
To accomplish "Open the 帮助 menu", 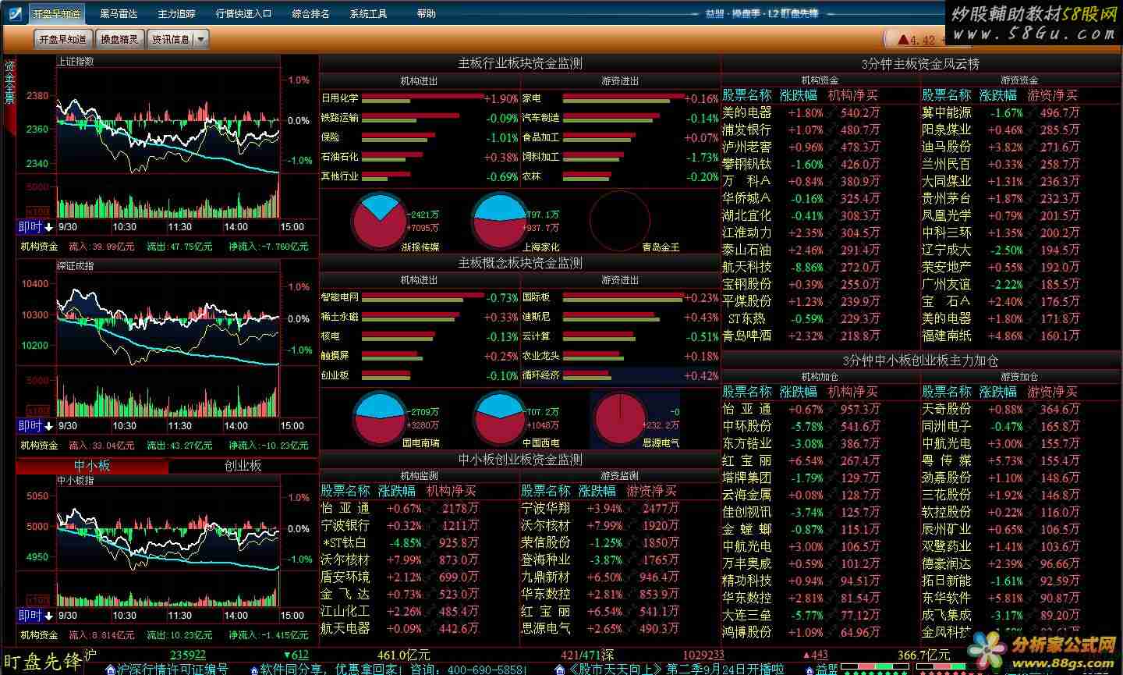I will click(x=426, y=13).
